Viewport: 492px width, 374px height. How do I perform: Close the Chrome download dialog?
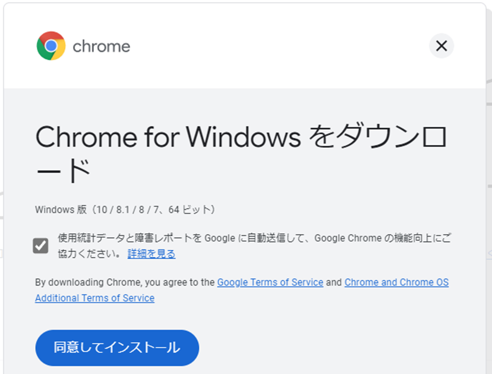tap(441, 46)
